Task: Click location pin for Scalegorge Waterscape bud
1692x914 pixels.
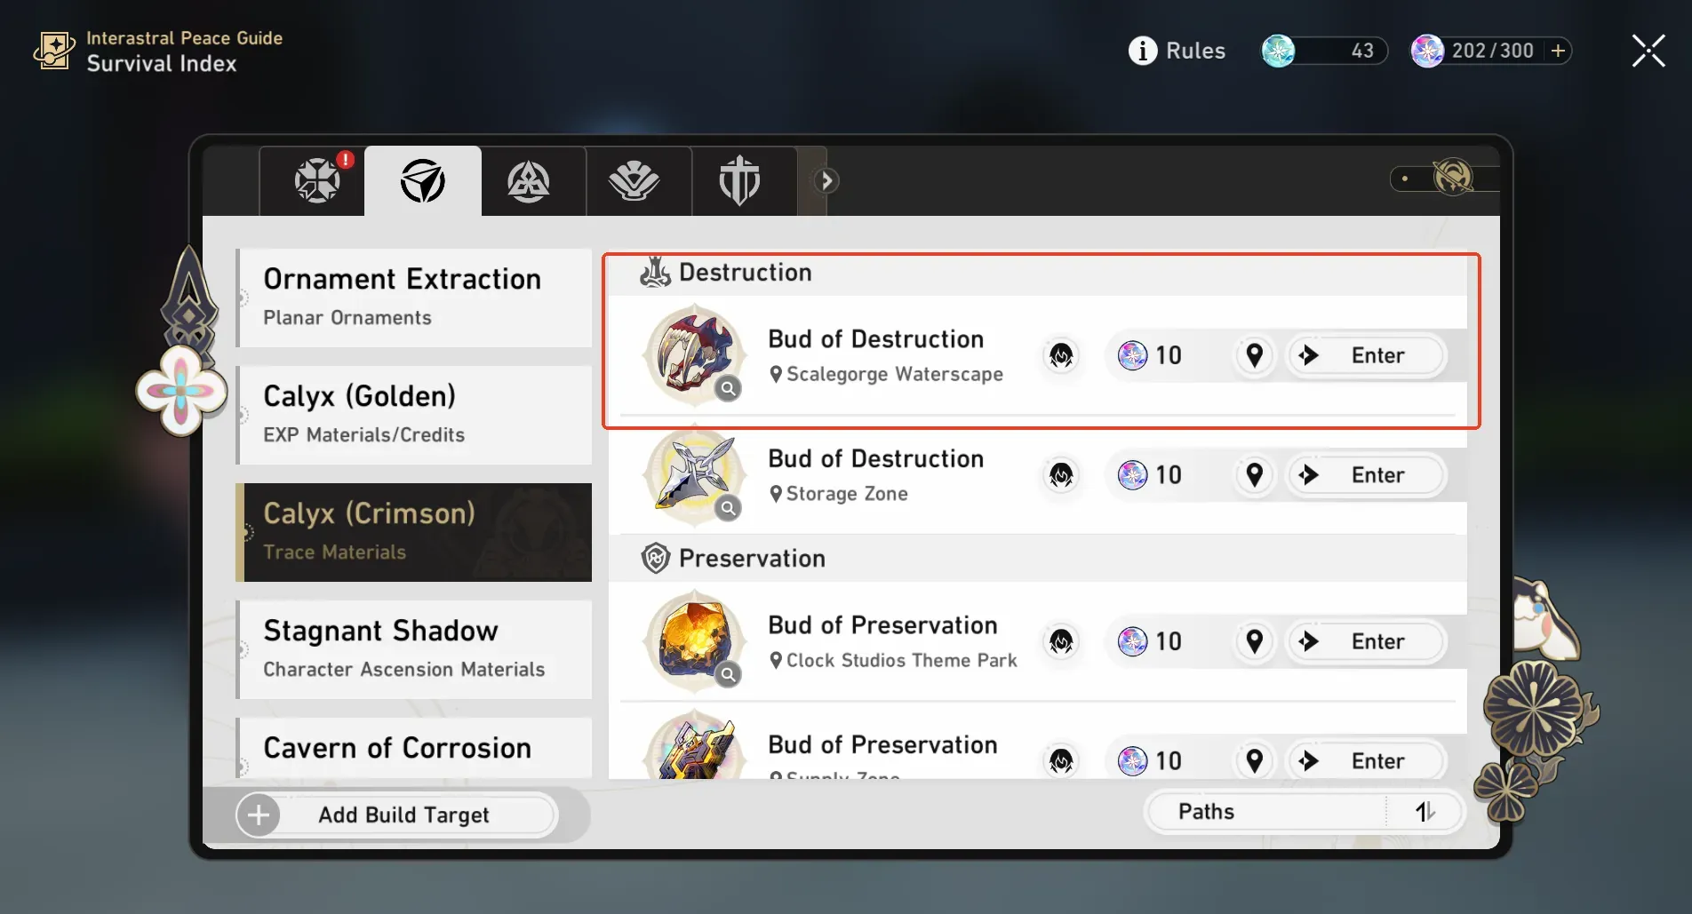Action: [1255, 355]
